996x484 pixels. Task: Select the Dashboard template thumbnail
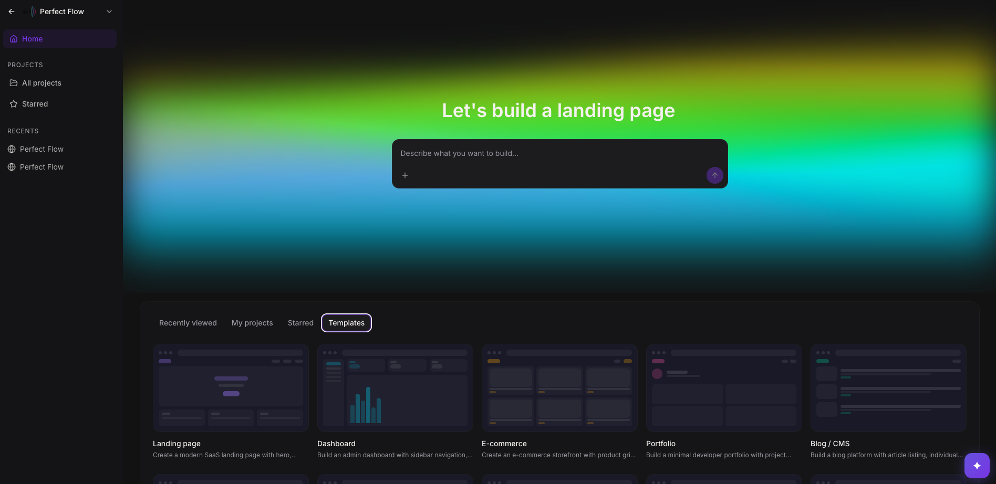coord(395,388)
